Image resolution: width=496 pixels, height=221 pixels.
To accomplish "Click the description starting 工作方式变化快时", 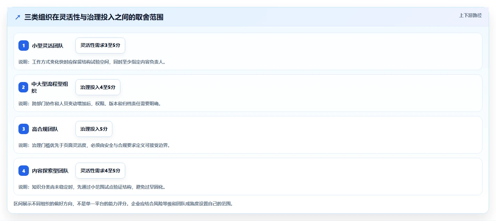I will [92, 62].
